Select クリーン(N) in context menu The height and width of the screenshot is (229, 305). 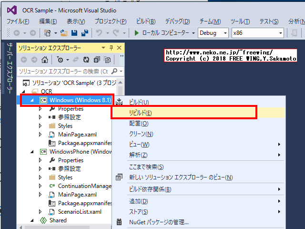pyautogui.click(x=198, y=134)
